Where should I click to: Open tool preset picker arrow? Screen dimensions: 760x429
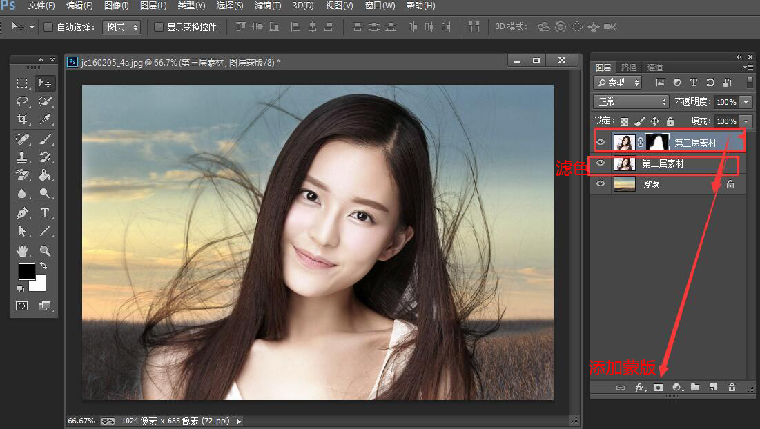[x=32, y=27]
